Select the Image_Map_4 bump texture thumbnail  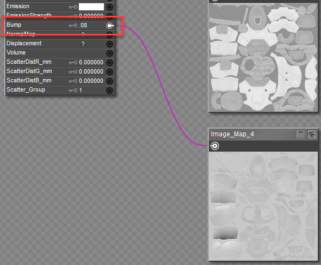point(263,206)
